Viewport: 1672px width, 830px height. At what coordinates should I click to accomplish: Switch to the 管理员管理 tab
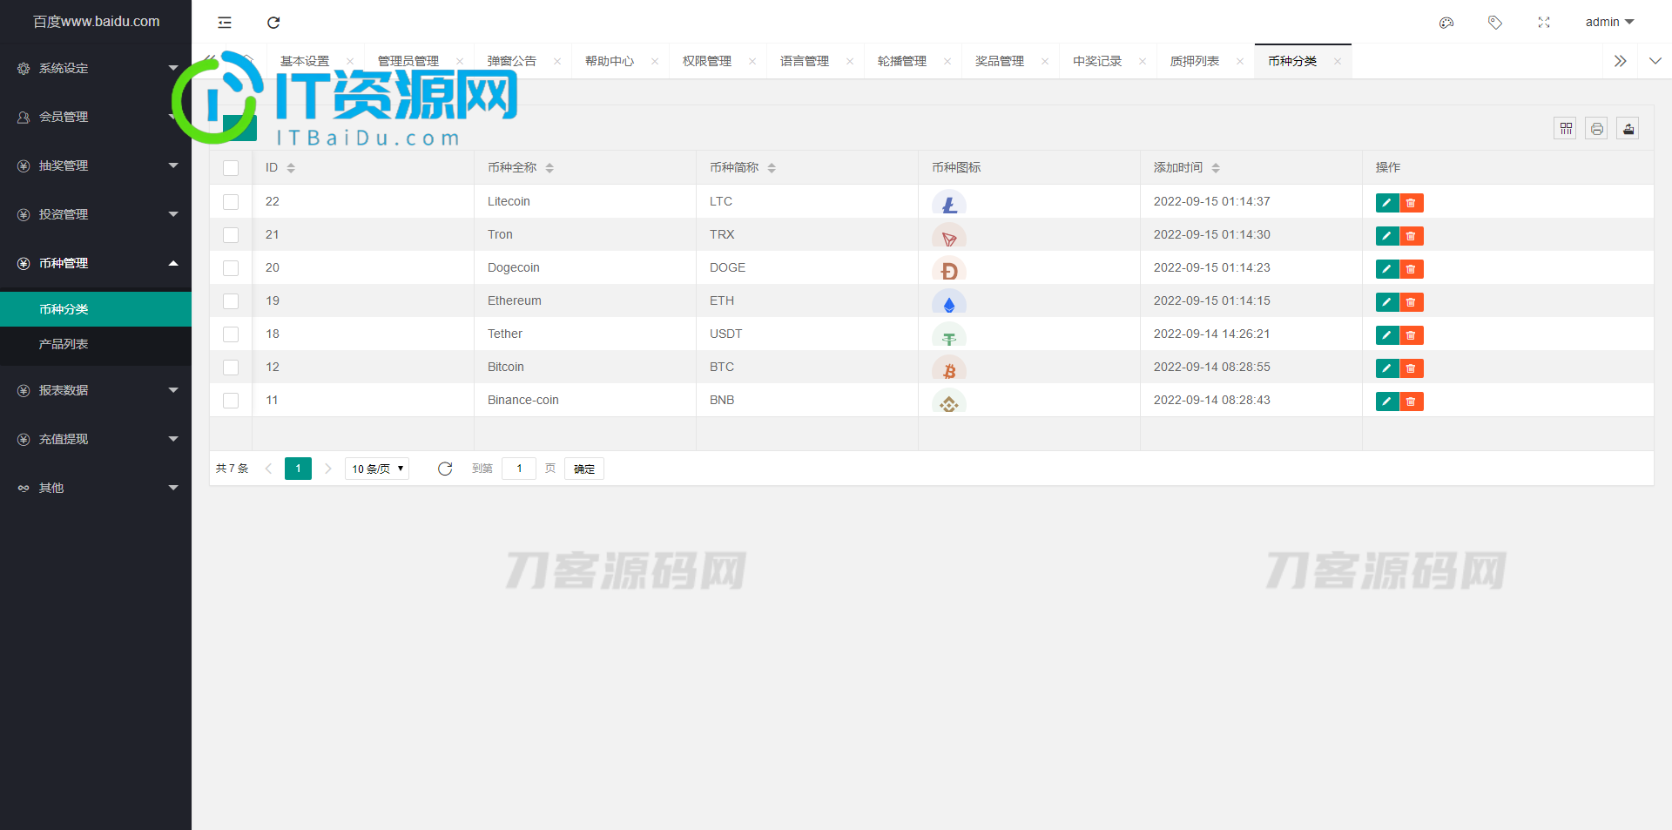point(408,61)
